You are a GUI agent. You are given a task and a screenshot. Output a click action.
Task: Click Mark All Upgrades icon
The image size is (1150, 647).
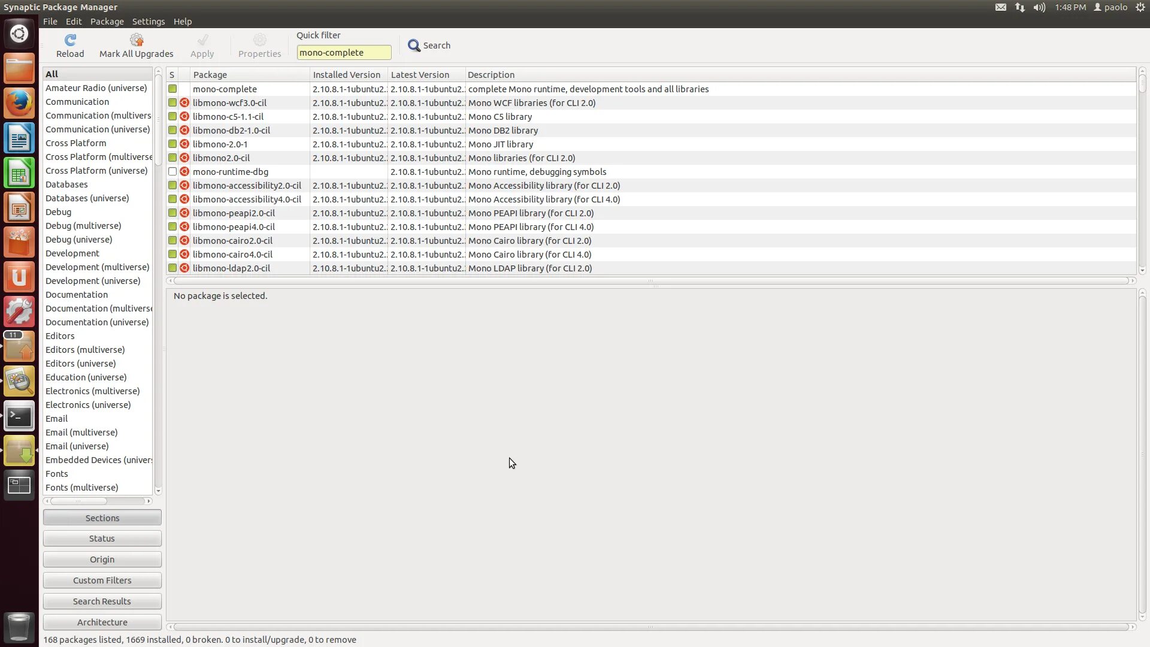click(137, 40)
